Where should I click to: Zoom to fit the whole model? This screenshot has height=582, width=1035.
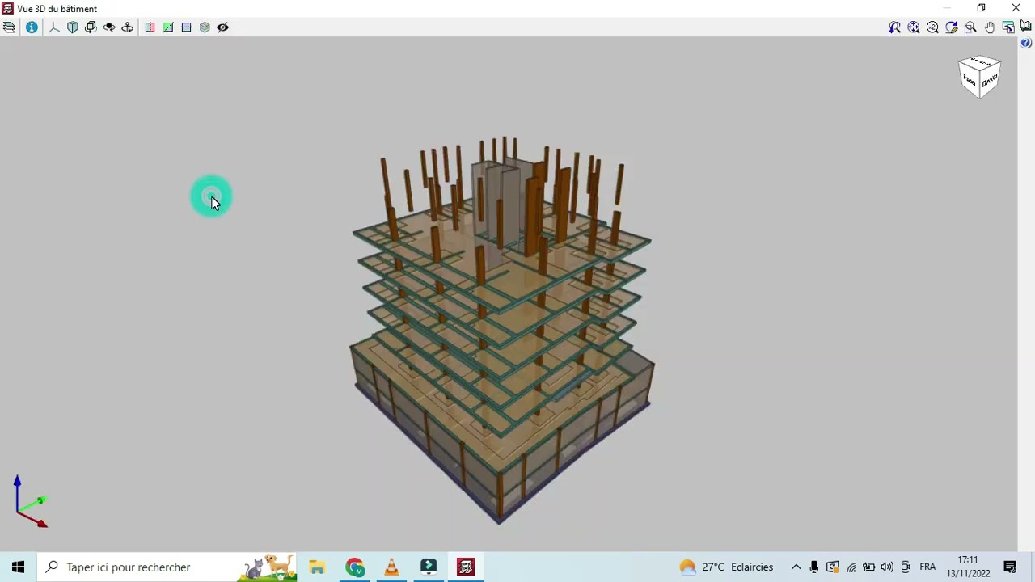point(914,27)
